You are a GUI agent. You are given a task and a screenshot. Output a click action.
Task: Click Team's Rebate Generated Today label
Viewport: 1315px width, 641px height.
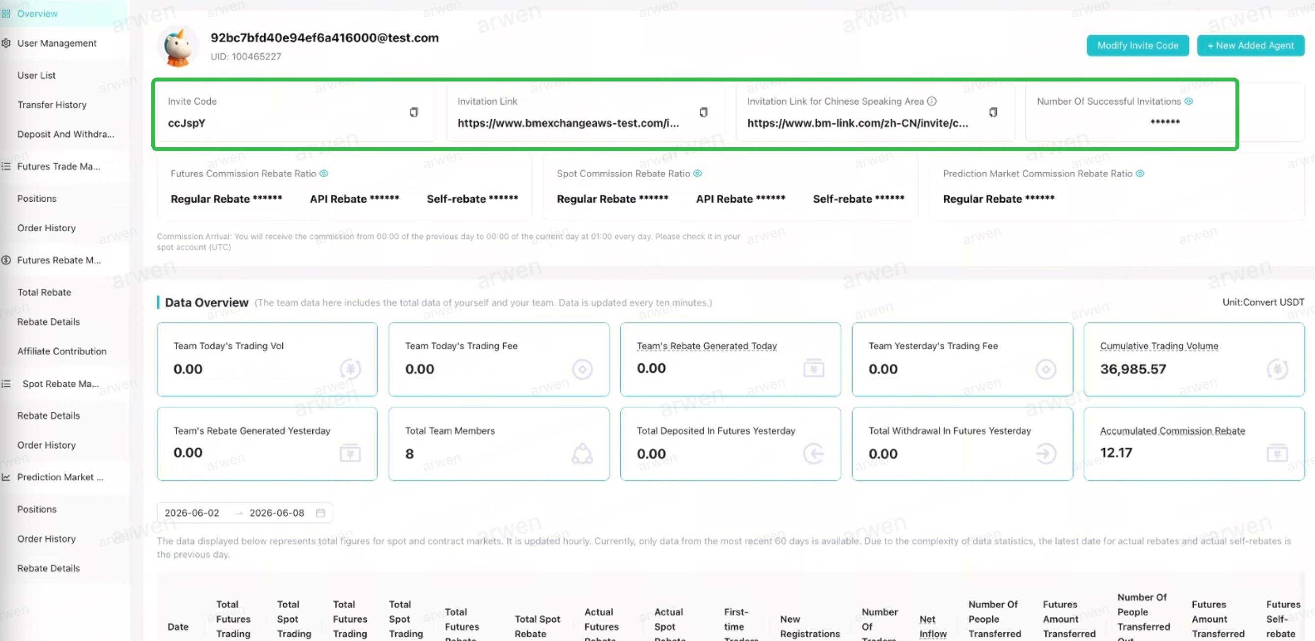point(707,346)
